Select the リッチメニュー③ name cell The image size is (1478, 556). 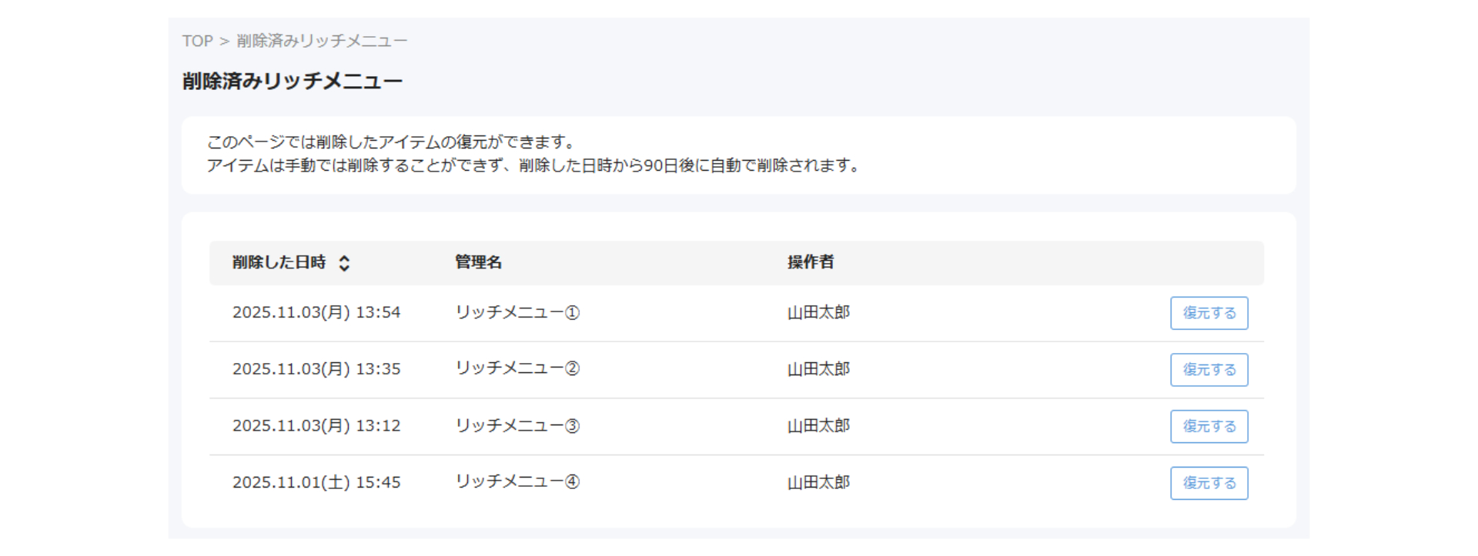tap(517, 425)
